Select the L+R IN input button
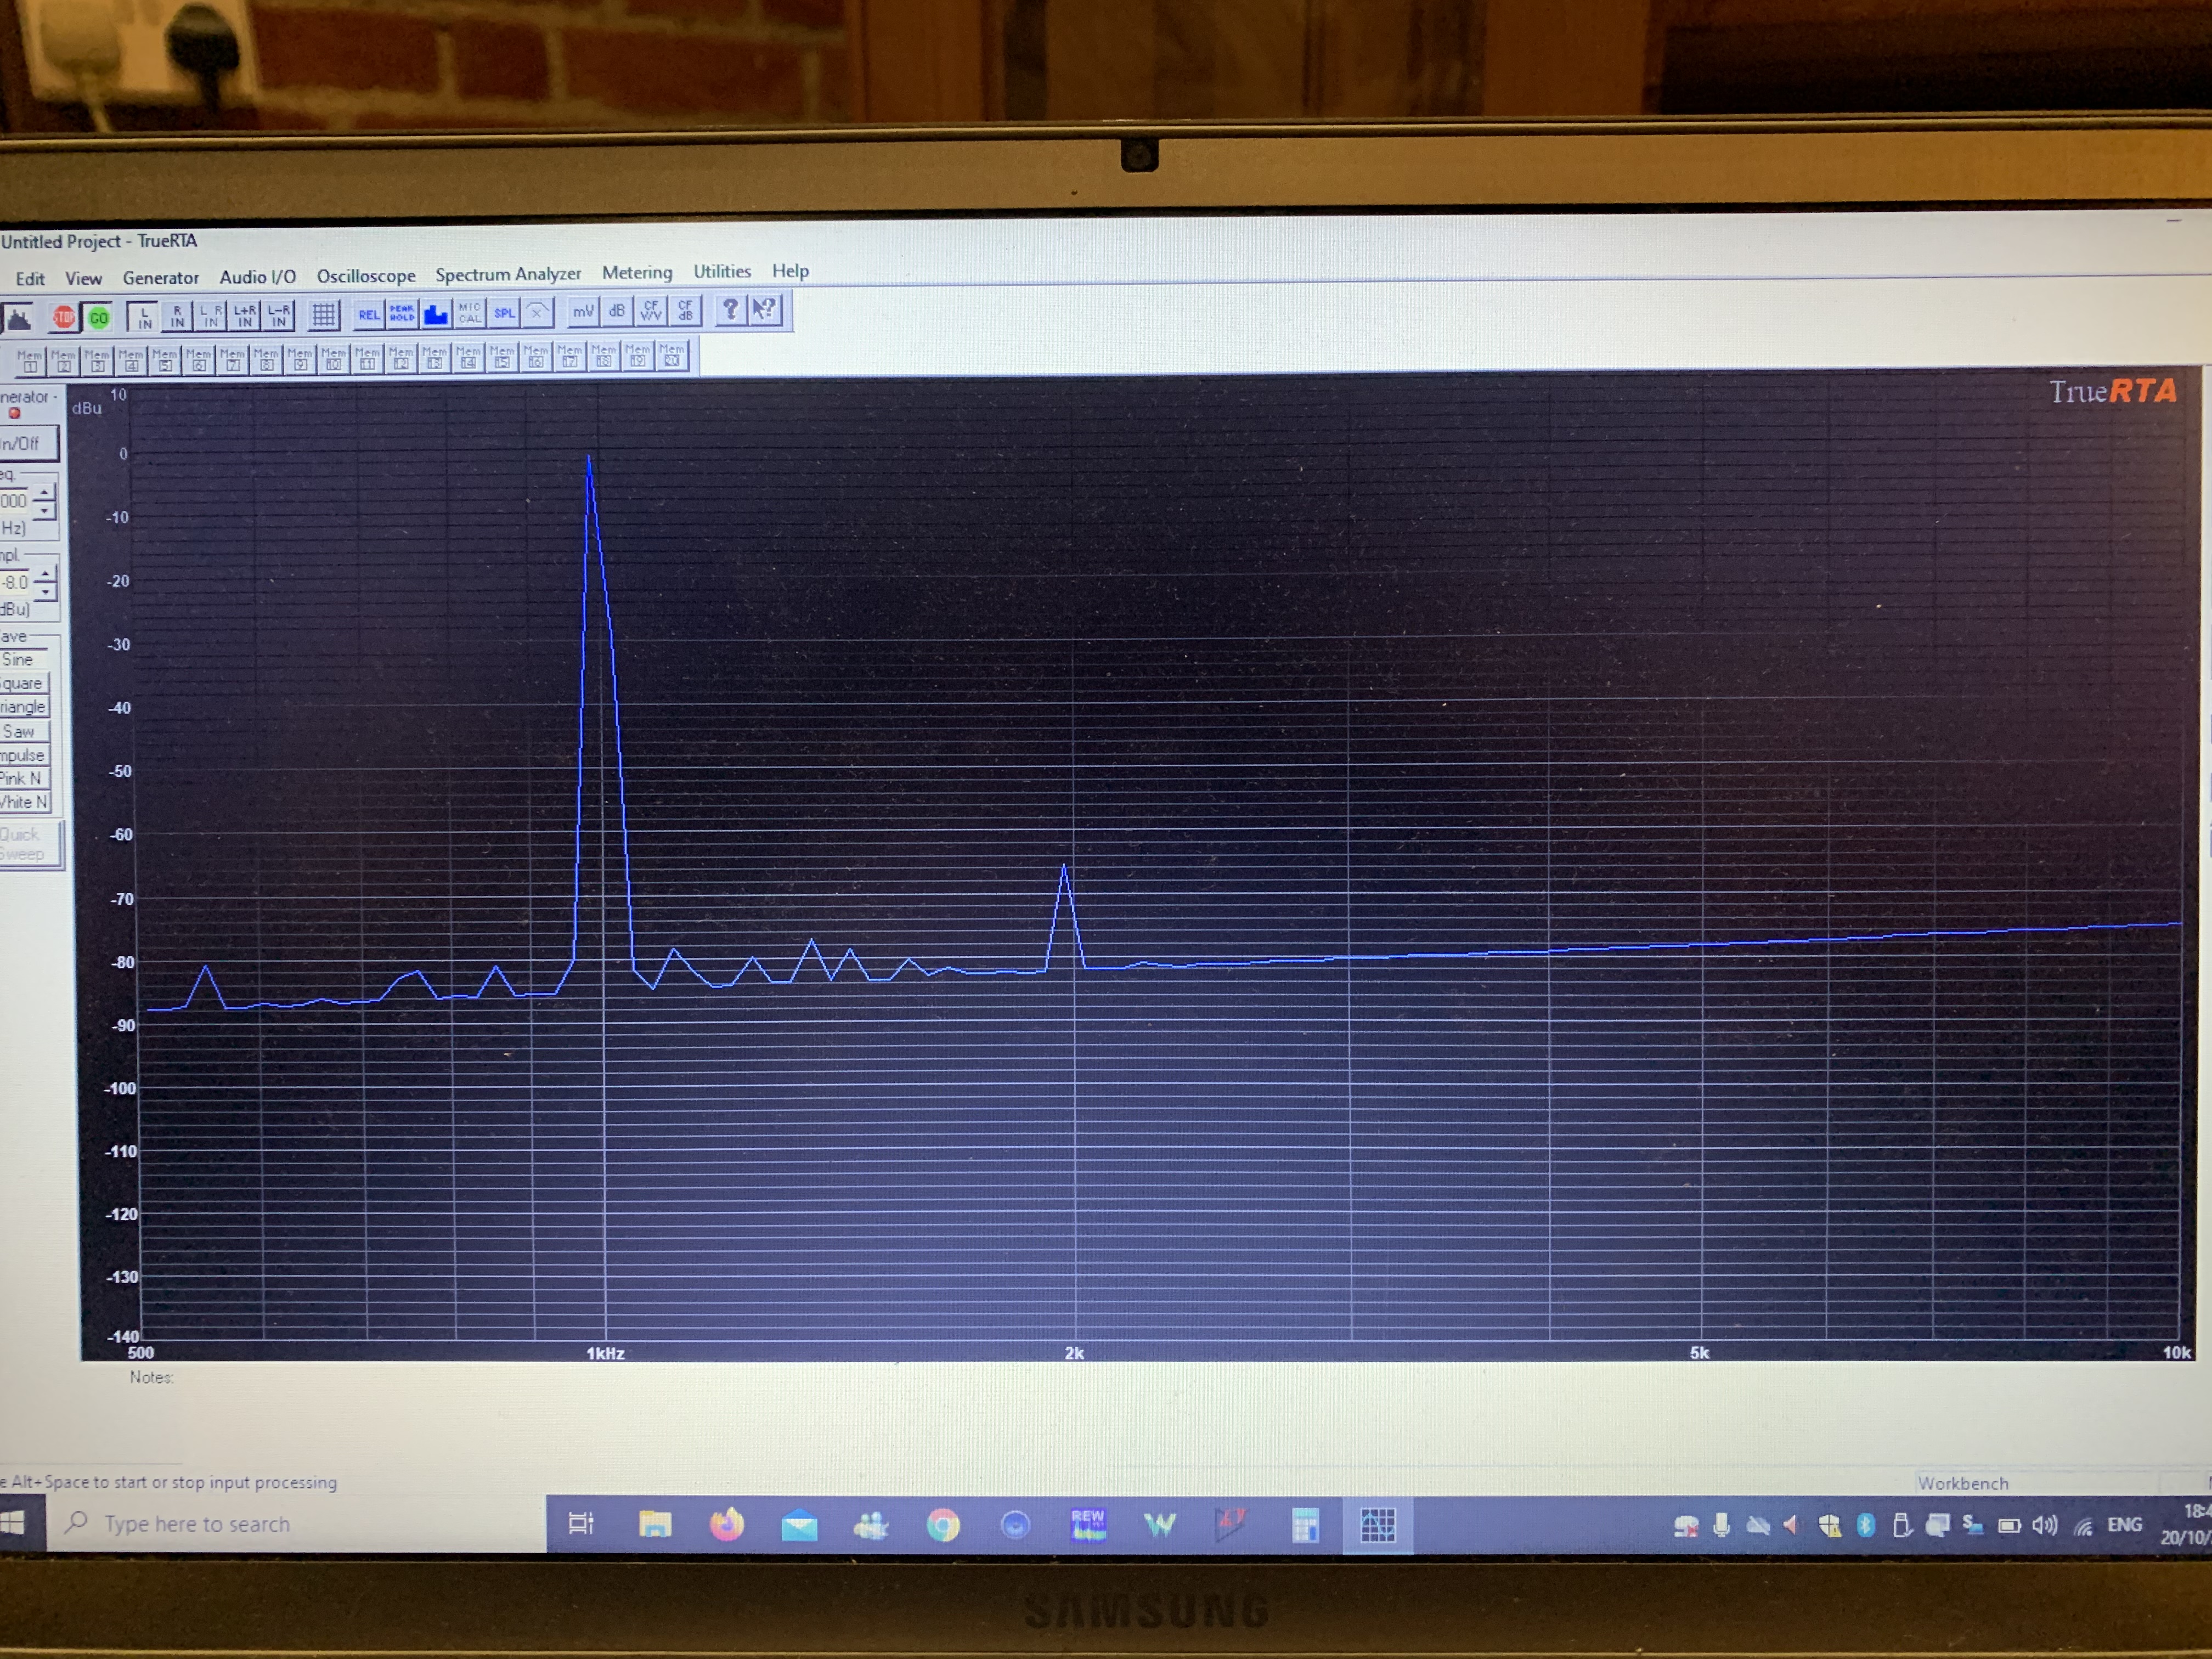2212x1659 pixels. pos(244,316)
